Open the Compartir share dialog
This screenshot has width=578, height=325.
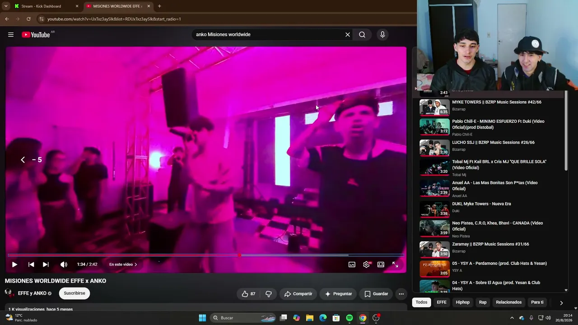coord(298,294)
